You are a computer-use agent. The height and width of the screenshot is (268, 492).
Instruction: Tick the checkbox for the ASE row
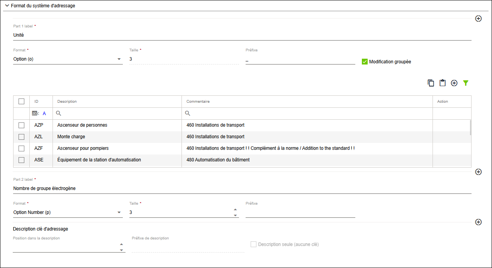pos(22,160)
